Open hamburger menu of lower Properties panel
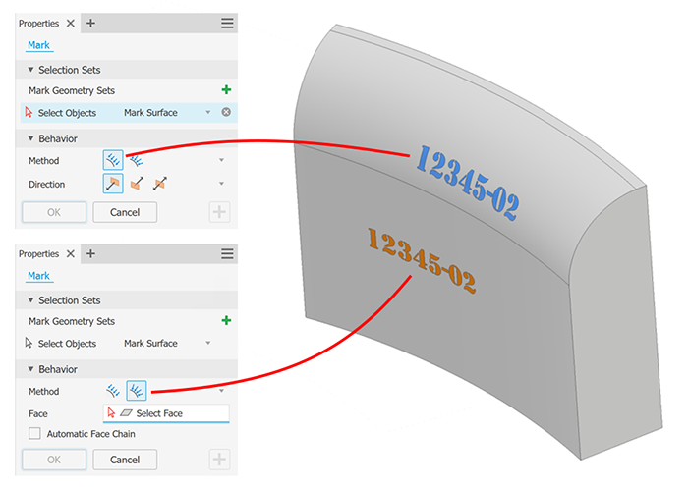The height and width of the screenshot is (488, 688). (x=227, y=254)
